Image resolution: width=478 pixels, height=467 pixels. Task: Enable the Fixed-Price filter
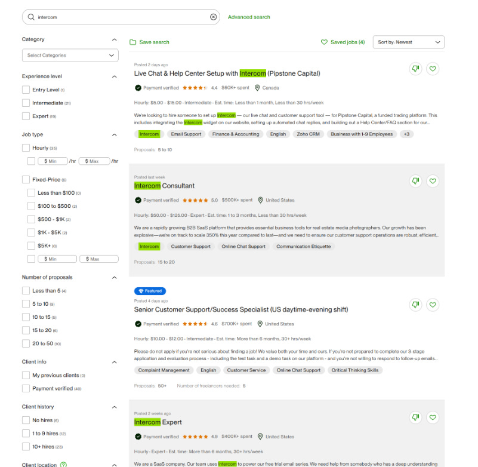(26, 180)
